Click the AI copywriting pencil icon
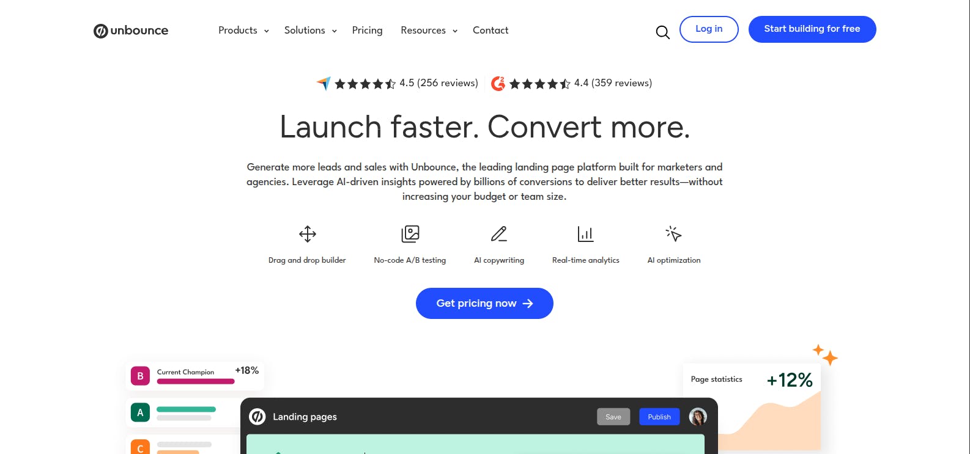The image size is (970, 454). click(499, 234)
